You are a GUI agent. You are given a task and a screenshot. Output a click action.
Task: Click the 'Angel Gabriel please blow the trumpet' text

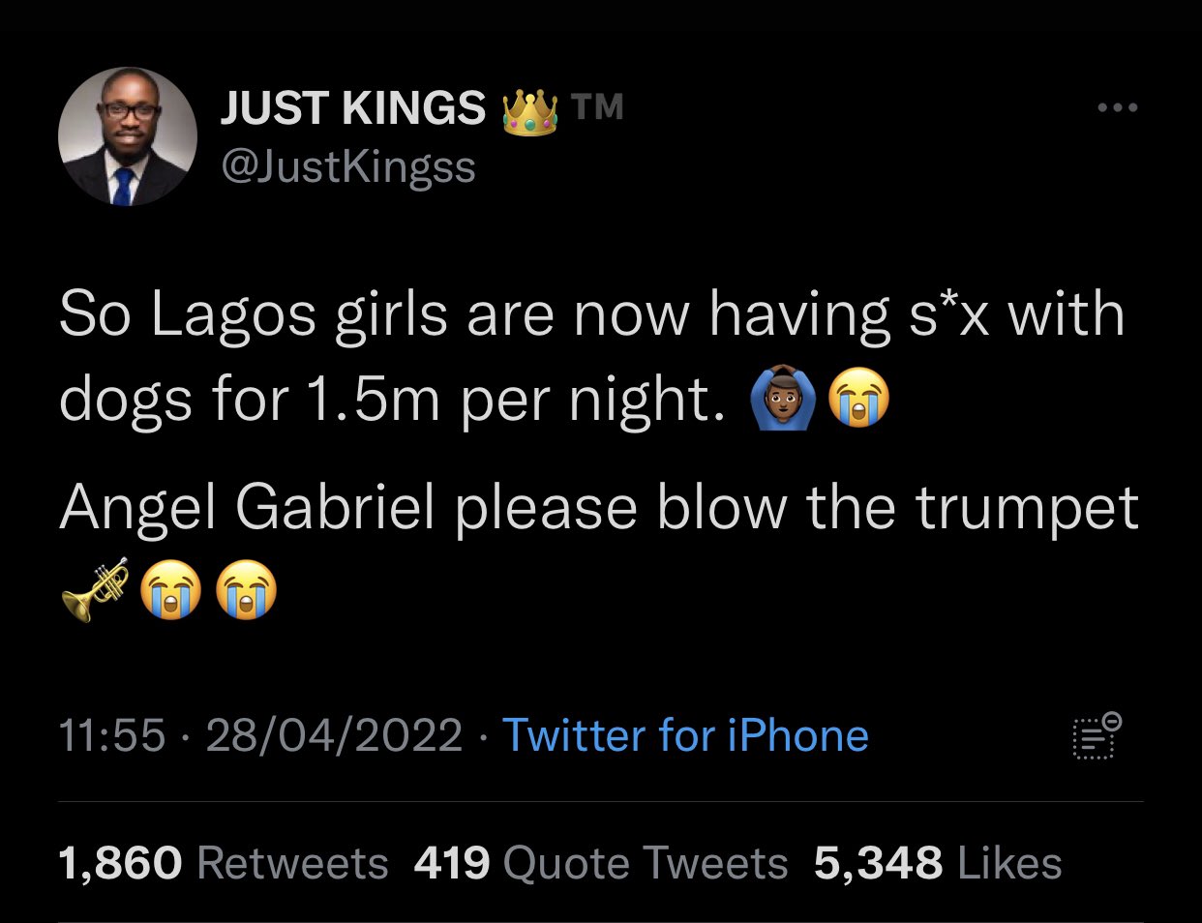click(598, 508)
